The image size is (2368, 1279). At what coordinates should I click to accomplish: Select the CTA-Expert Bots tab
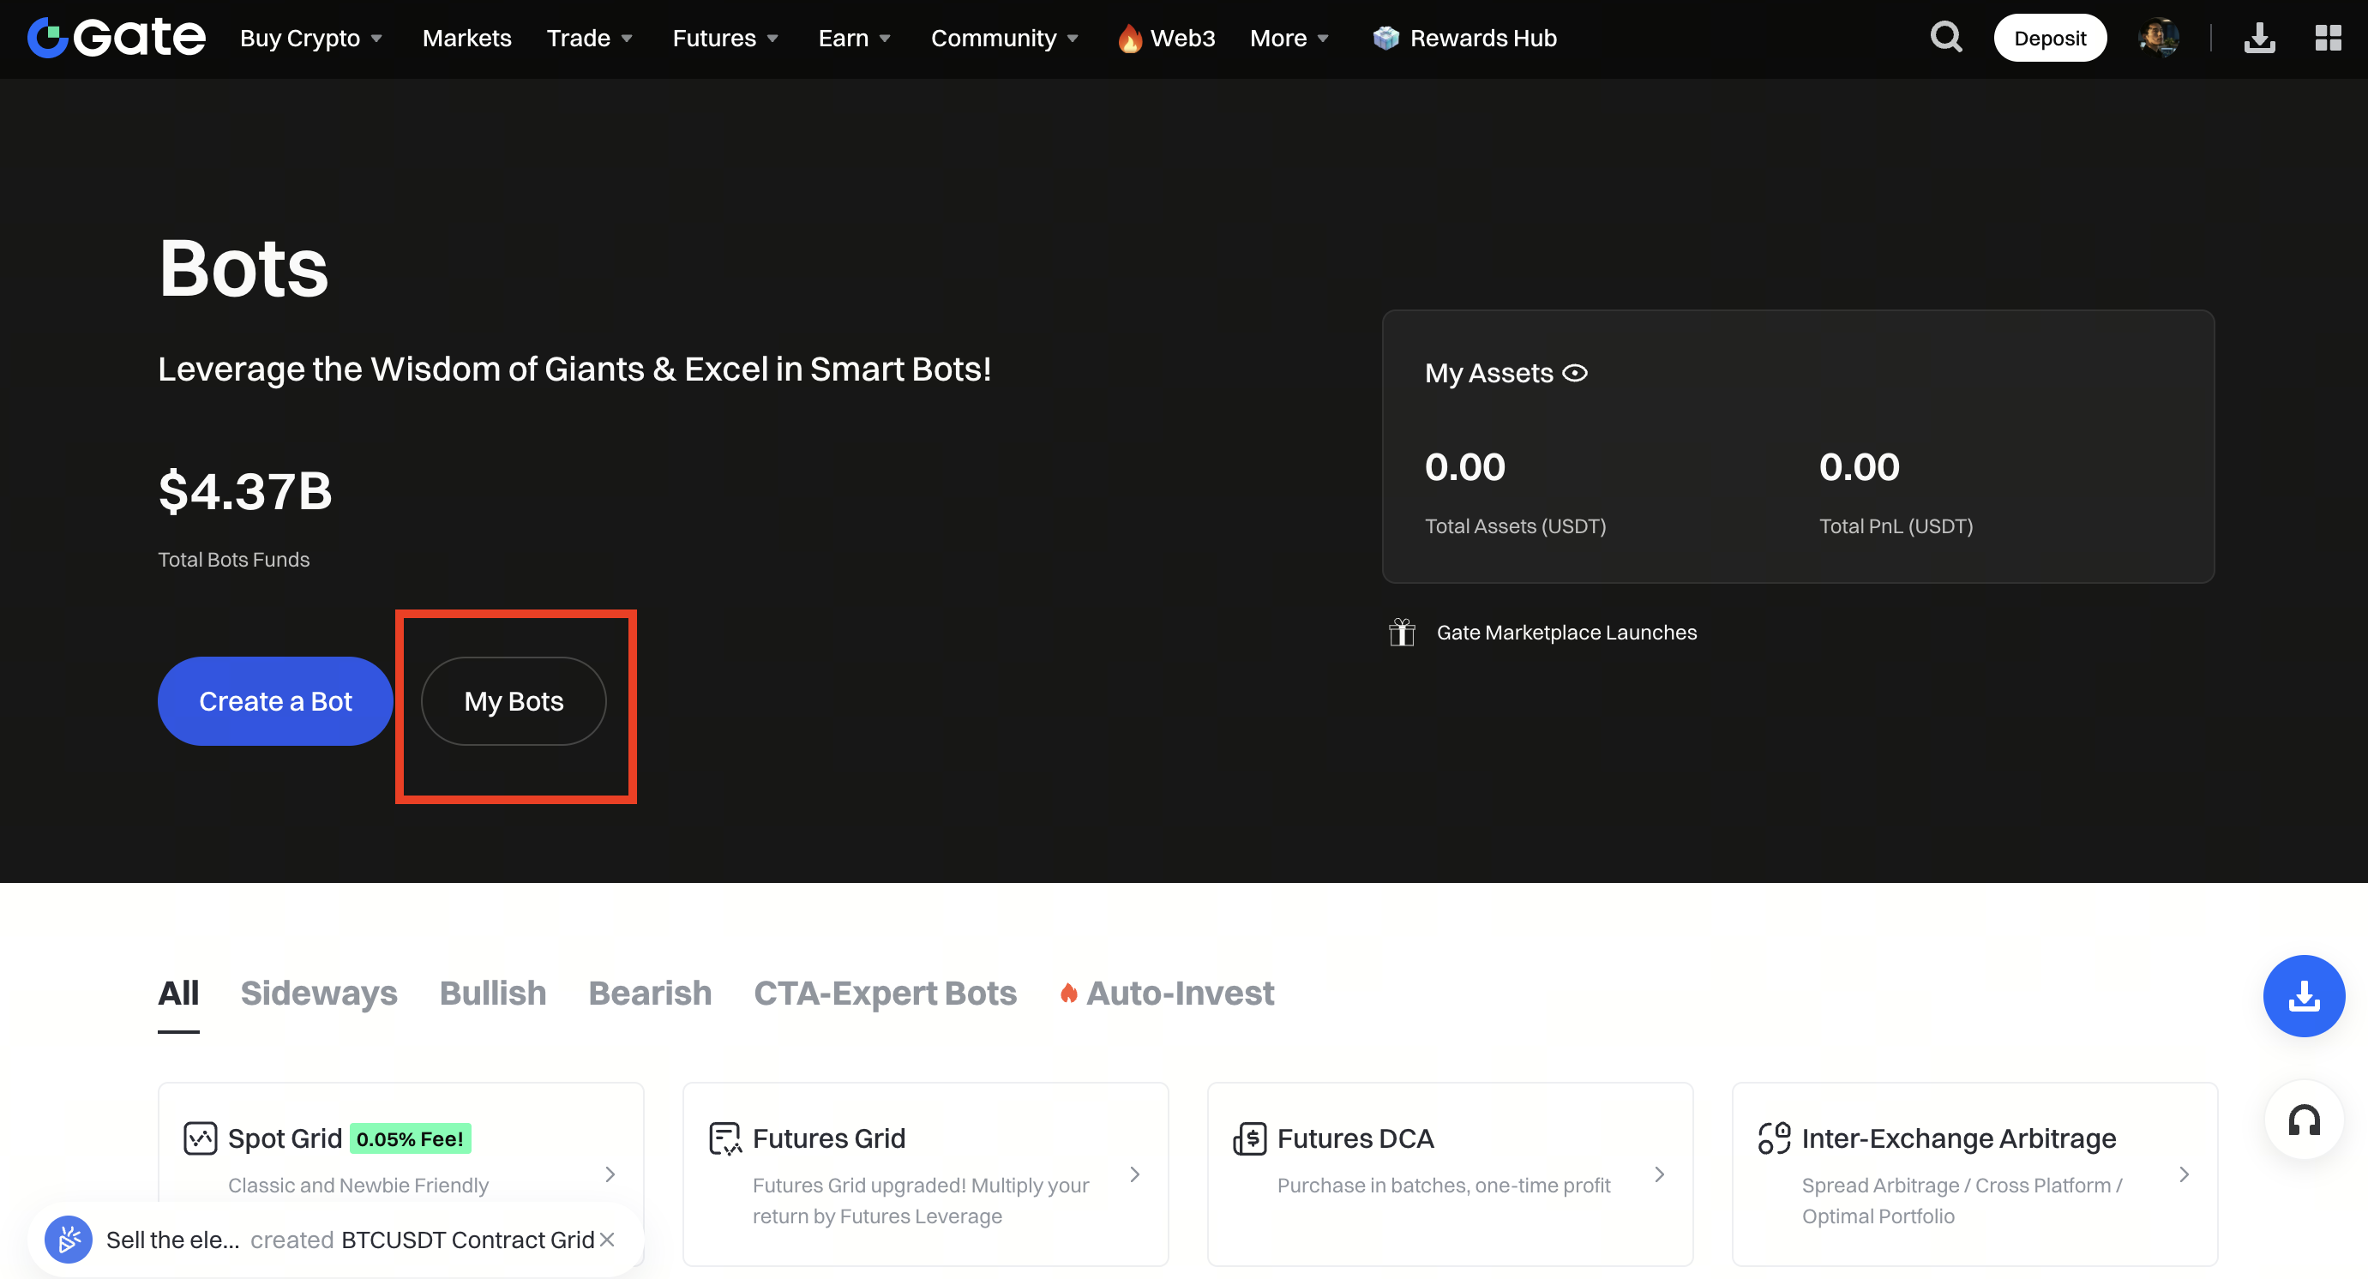884,993
